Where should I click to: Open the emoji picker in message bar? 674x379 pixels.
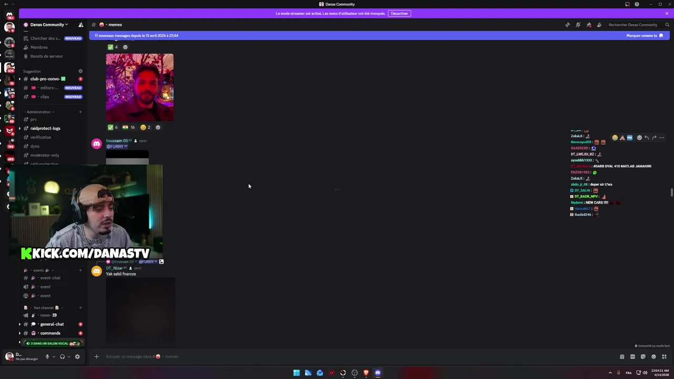pyautogui.click(x=653, y=356)
